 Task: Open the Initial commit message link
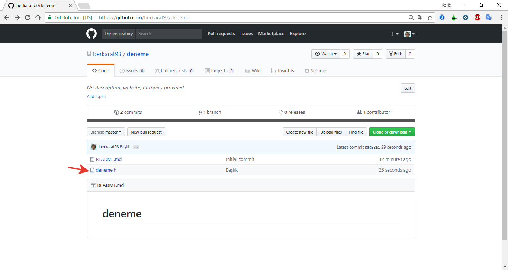pyautogui.click(x=240, y=159)
